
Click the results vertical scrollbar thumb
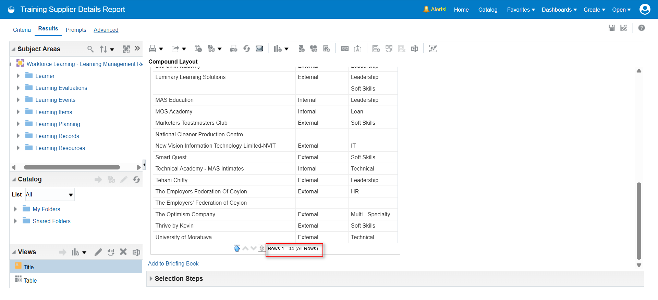639,221
